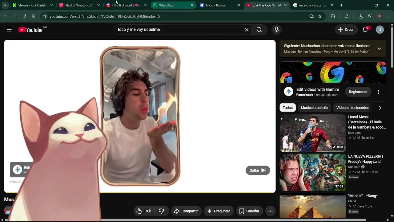
Task: Switch to the escayola search tab
Action: pos(313,5)
